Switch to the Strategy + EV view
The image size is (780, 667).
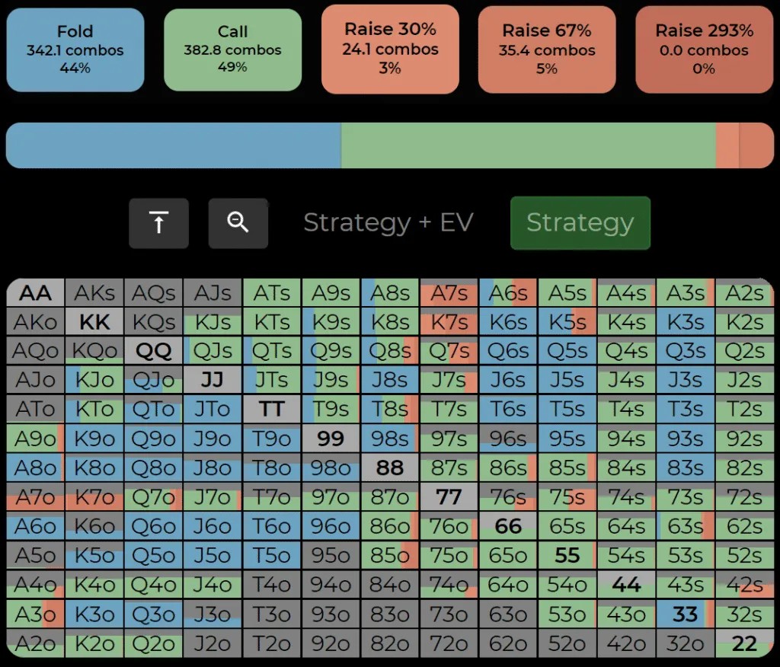(x=388, y=222)
